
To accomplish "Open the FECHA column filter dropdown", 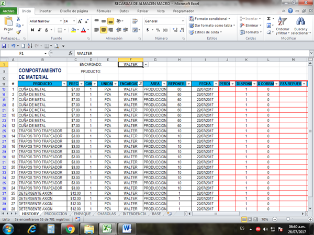I will 216,84.
